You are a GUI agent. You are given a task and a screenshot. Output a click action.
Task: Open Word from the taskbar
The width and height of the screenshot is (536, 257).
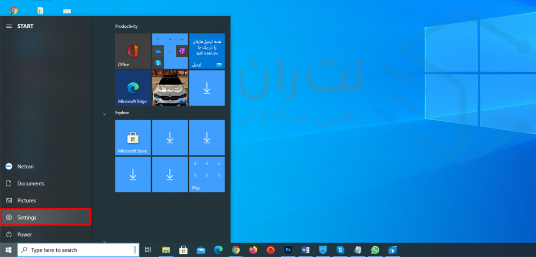tap(306, 250)
